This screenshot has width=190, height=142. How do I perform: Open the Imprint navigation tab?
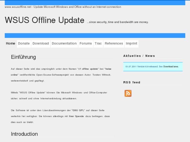[x=131, y=44]
